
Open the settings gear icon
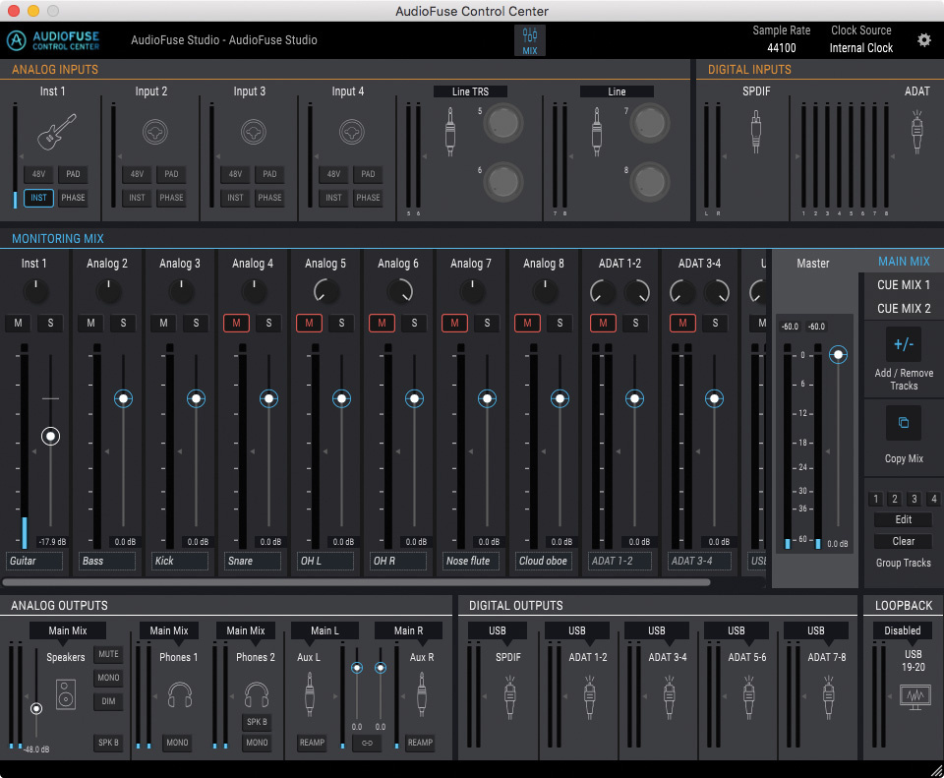pos(923,40)
